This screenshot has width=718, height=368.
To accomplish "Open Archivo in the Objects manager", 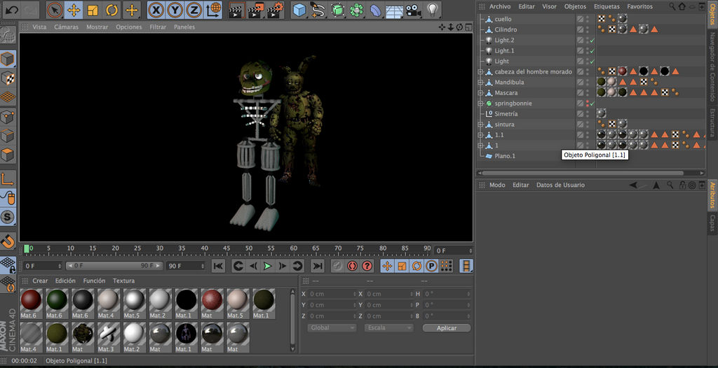I will pos(500,6).
